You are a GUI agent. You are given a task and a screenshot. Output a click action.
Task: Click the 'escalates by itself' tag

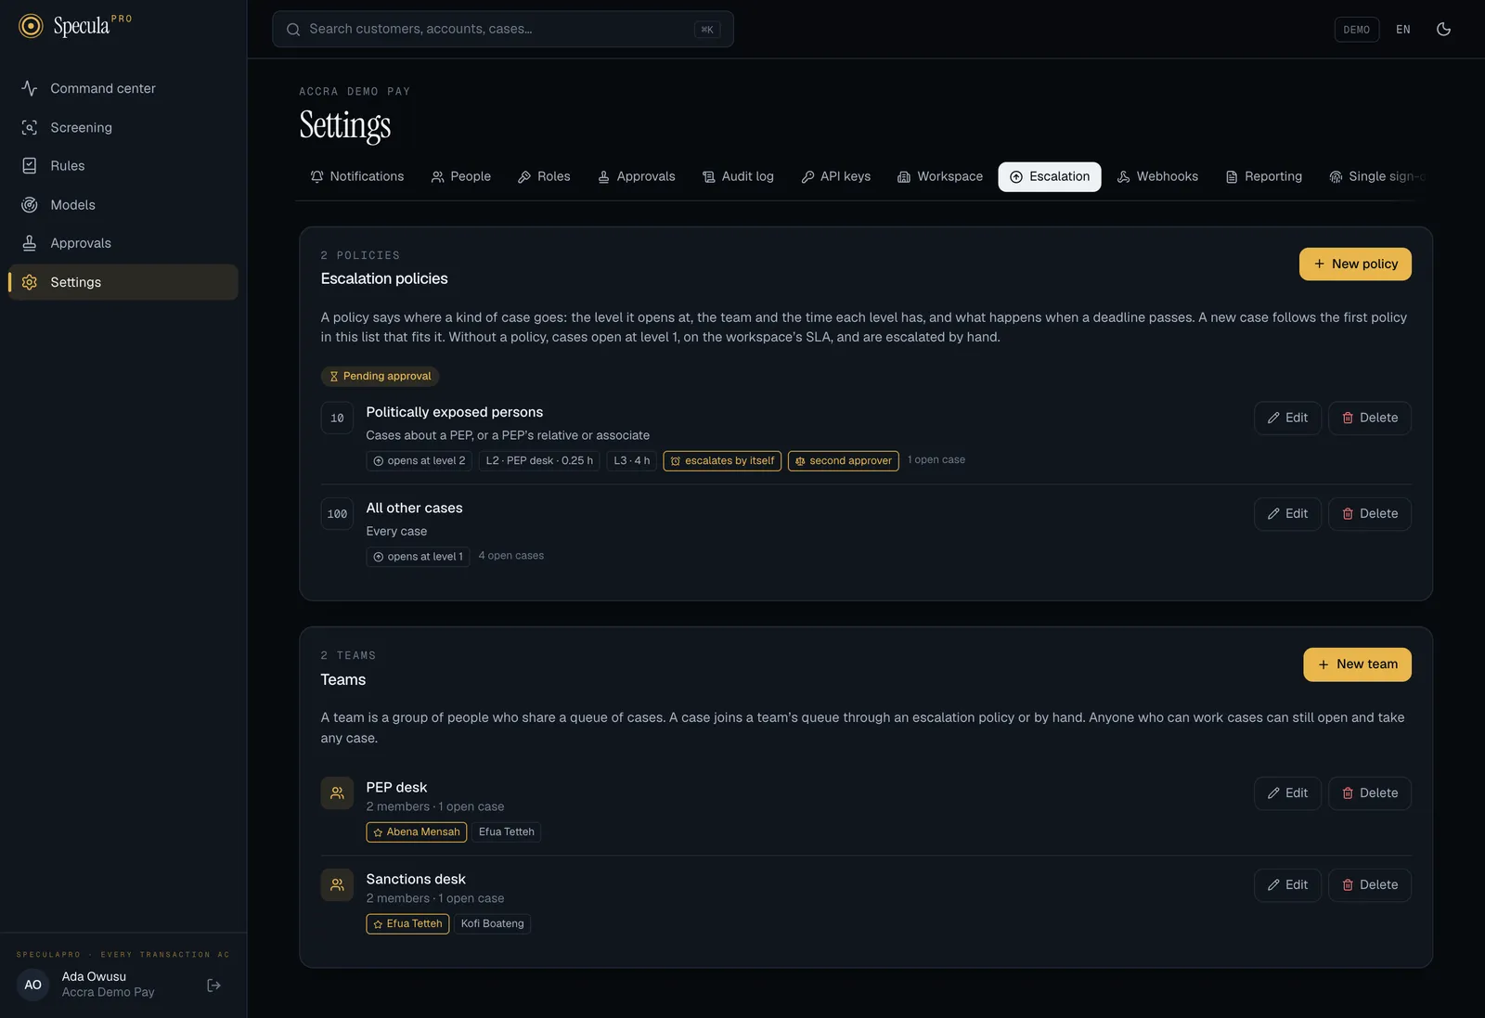point(722,460)
